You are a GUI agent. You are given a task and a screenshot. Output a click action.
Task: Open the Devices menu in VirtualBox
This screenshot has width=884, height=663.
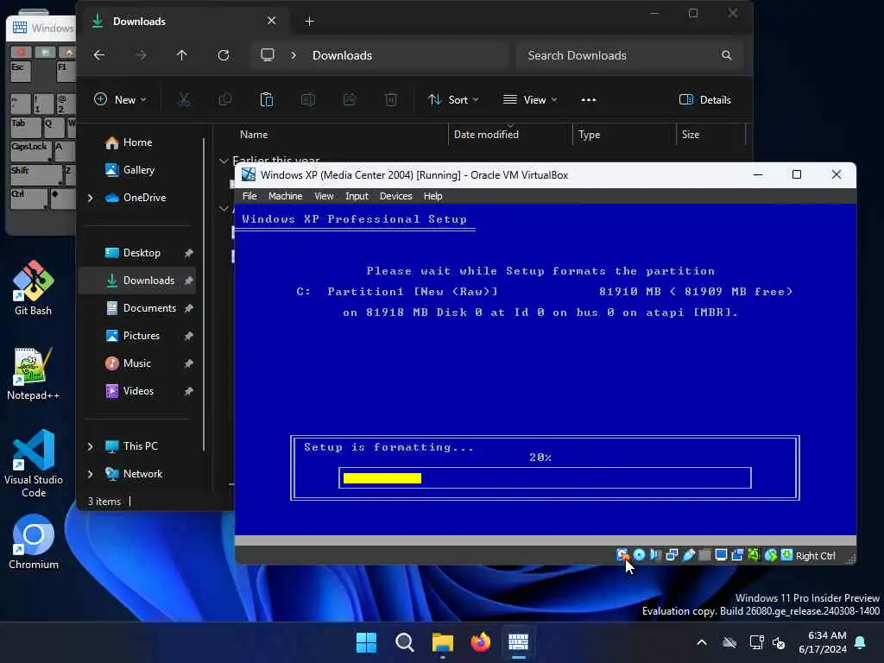point(395,196)
